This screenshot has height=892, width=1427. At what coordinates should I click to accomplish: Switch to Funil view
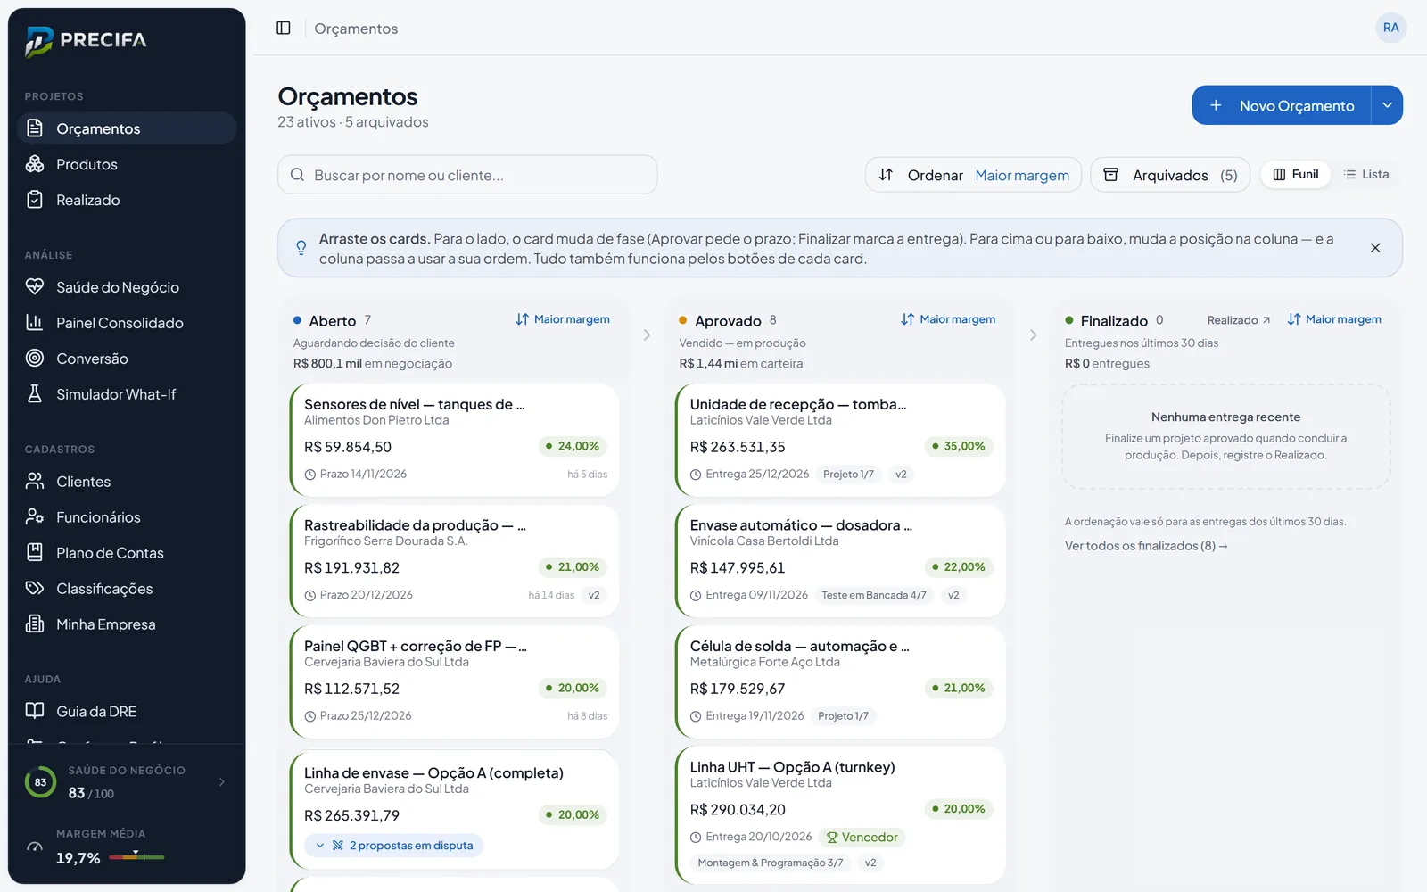coord(1296,174)
